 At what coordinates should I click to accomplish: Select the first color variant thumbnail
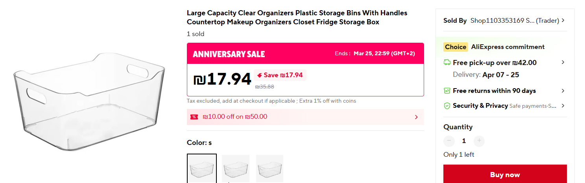(202, 169)
